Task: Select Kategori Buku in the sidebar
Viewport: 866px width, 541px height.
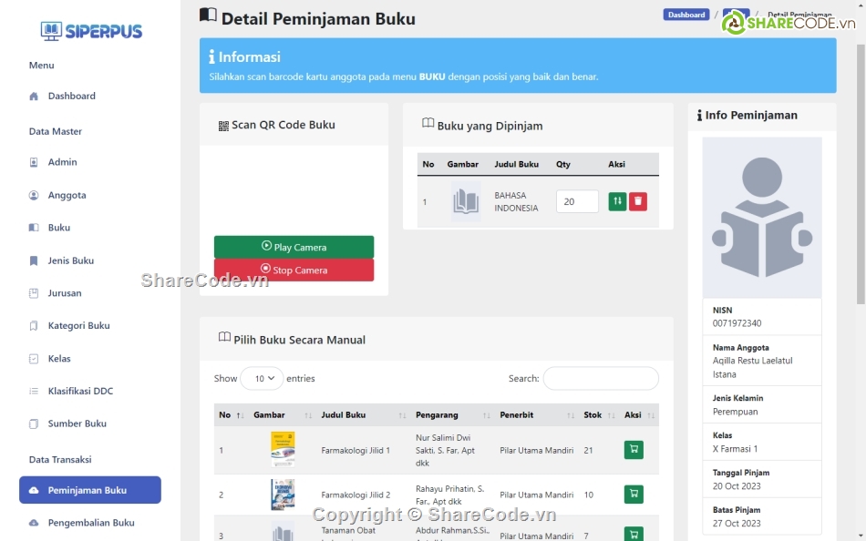Action: [33, 325]
